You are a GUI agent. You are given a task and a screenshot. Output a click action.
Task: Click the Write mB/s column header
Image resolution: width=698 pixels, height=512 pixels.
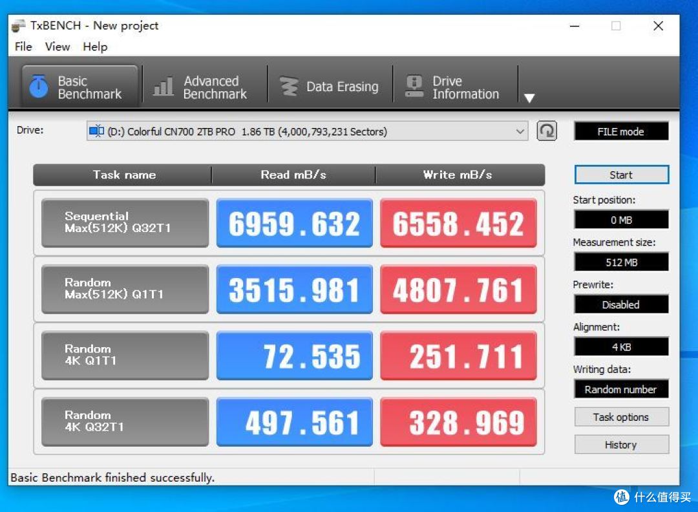click(460, 175)
